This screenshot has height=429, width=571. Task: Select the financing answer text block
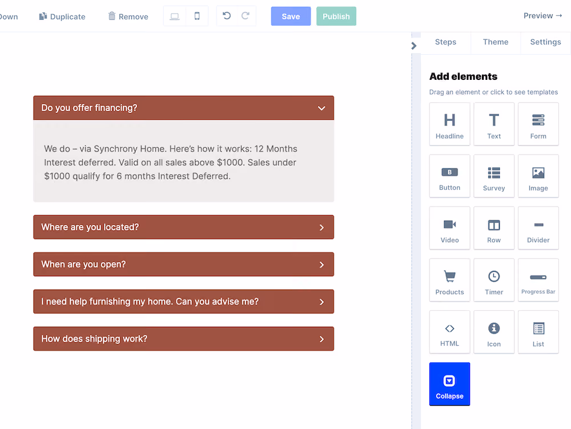pyautogui.click(x=170, y=162)
